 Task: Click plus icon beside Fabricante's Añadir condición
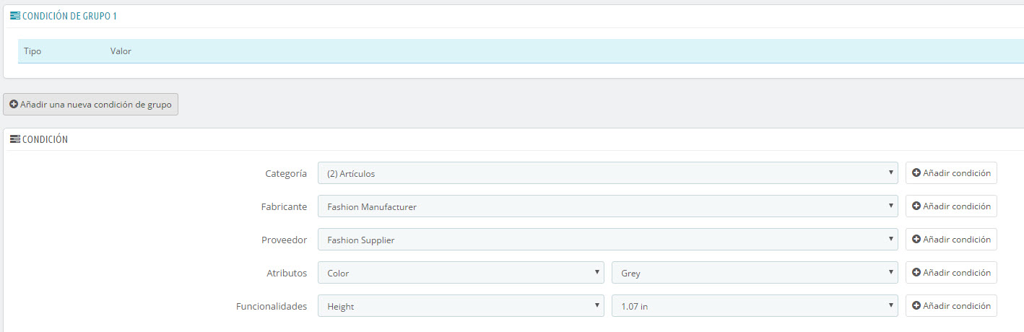916,206
